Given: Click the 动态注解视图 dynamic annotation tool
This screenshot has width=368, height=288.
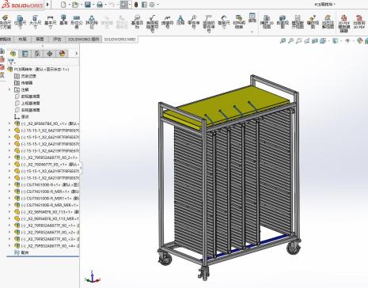Looking at the screenshot, I should click(328, 21).
